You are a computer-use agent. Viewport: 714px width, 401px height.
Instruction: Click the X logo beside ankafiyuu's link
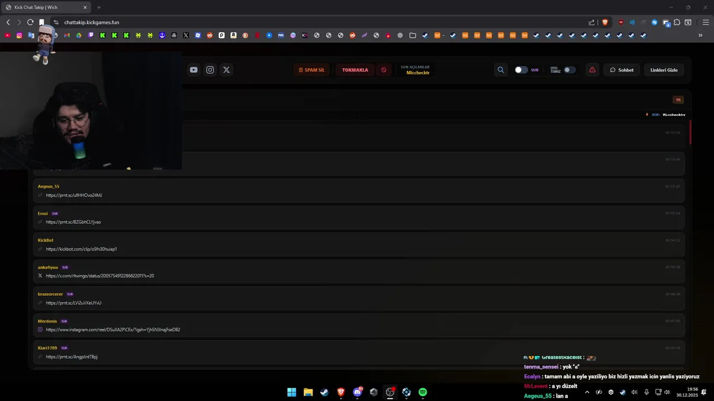[x=40, y=276]
